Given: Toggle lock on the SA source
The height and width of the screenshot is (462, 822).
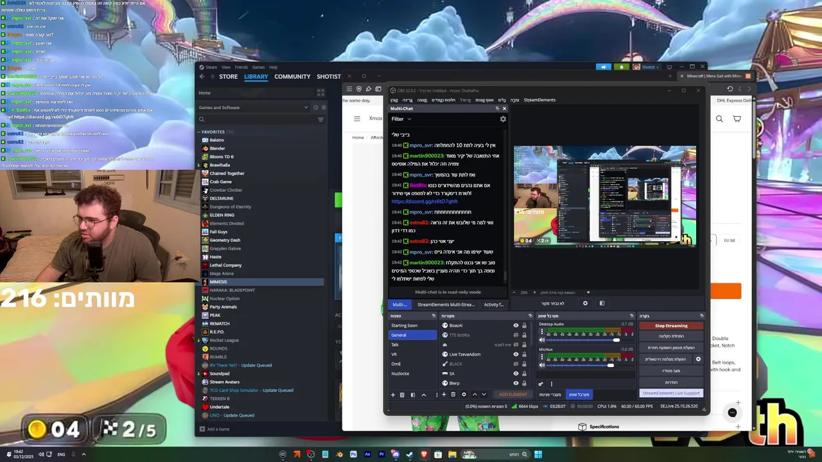Looking at the screenshot, I should pos(524,373).
